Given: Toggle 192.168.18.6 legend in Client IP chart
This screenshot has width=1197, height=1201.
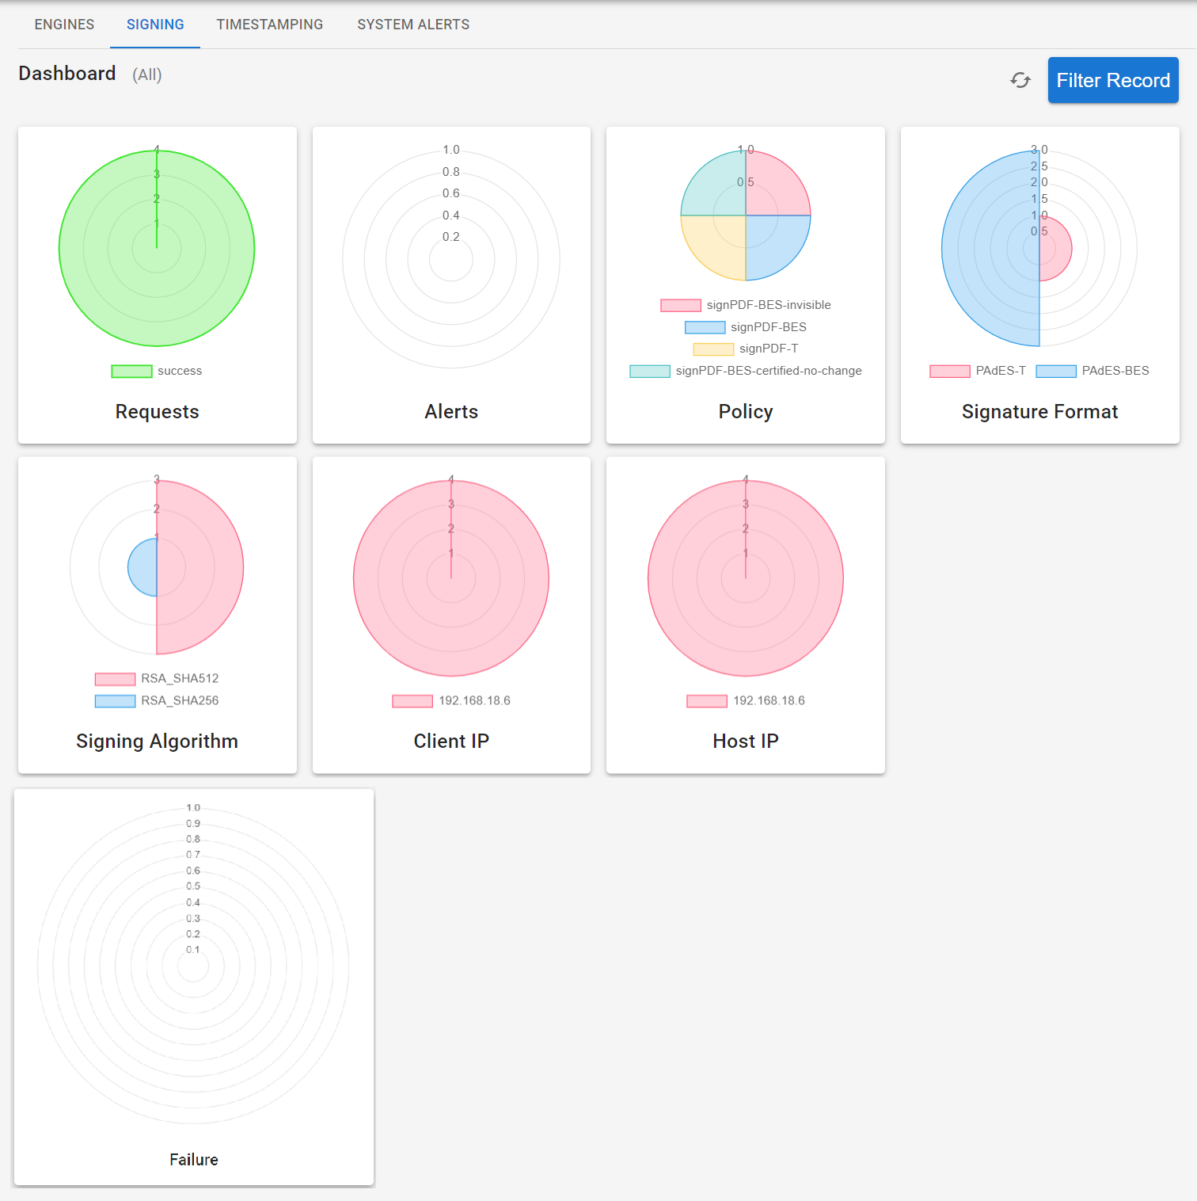Looking at the screenshot, I should (x=451, y=700).
